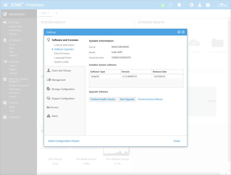Click the Support question icon in sidebar
This screenshot has height=175, width=231.
tap(5, 117)
